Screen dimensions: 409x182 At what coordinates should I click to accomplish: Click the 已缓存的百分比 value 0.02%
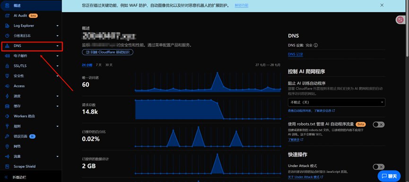[x=91, y=139]
